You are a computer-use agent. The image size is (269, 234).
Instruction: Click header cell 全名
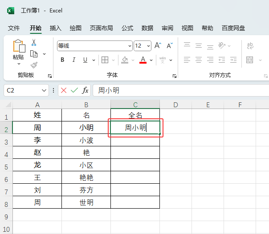coord(135,115)
